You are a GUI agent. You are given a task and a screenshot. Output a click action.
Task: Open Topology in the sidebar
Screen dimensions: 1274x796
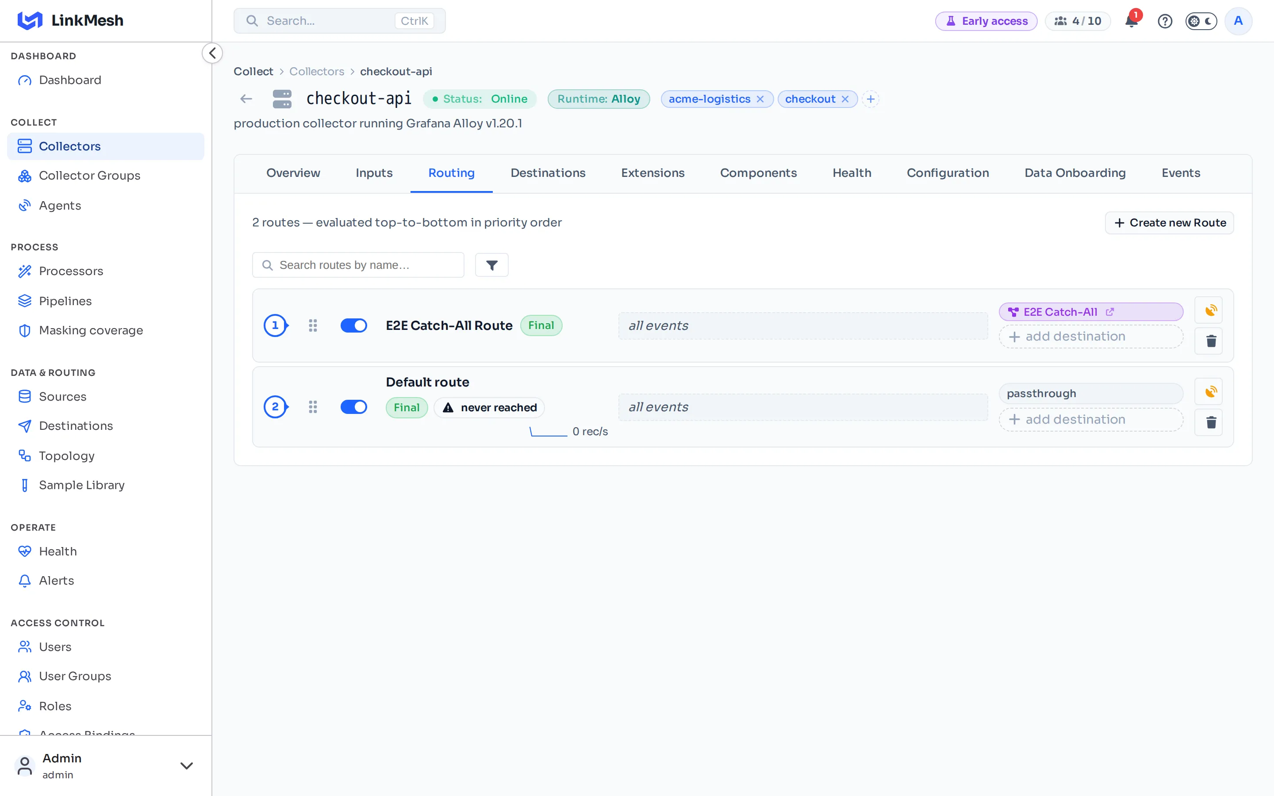click(x=105, y=456)
